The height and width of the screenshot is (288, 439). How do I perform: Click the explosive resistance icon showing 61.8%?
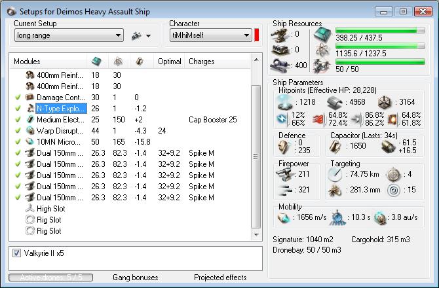tap(393, 119)
